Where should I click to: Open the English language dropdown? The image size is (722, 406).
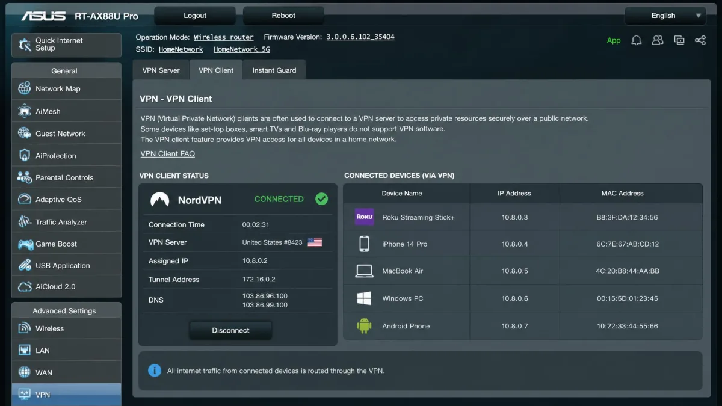664,16
